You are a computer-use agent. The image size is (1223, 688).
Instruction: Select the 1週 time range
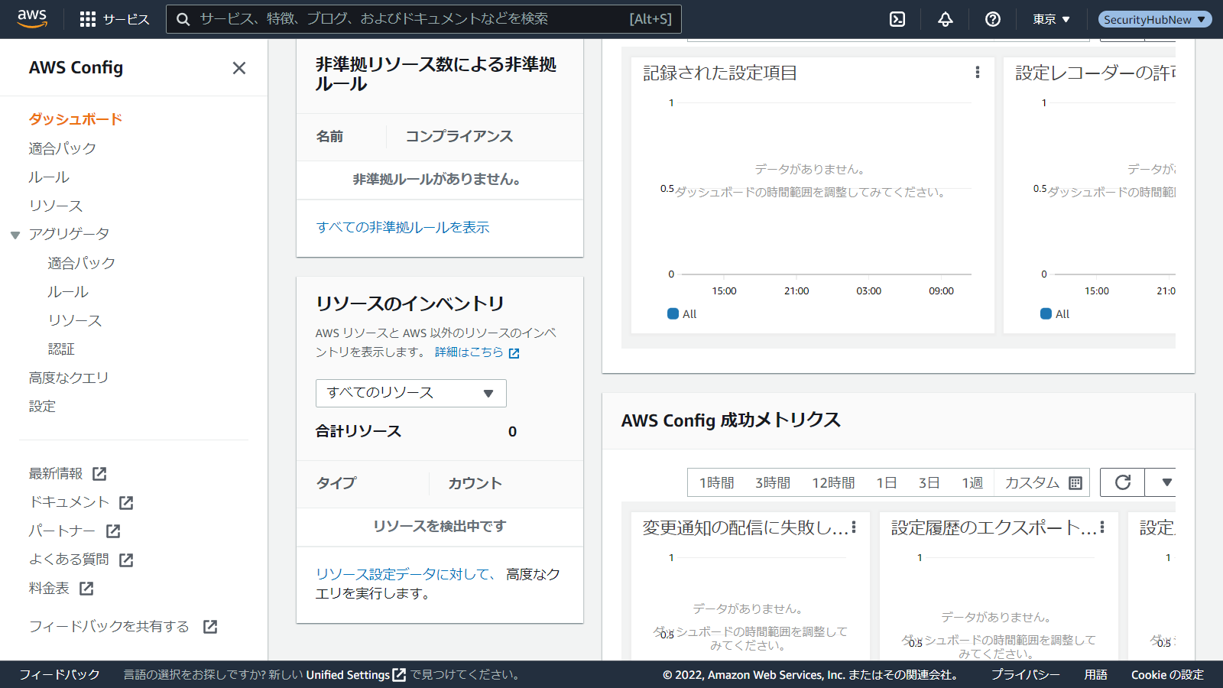pyautogui.click(x=972, y=482)
